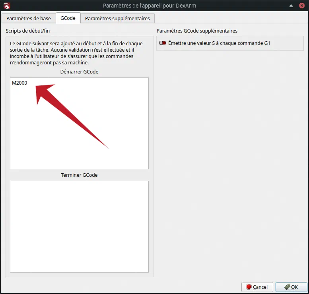Click the M2000 text in start GCode
309x294 pixels.
click(x=19, y=83)
